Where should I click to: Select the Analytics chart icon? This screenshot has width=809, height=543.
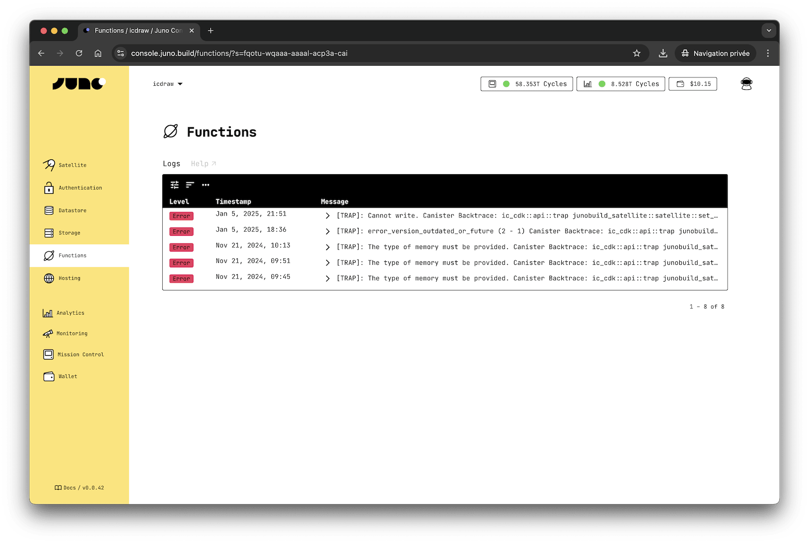coord(48,313)
